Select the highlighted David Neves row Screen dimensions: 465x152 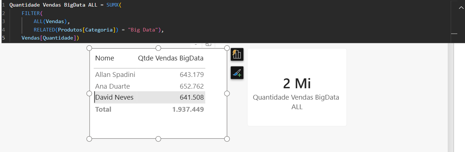tap(149, 97)
